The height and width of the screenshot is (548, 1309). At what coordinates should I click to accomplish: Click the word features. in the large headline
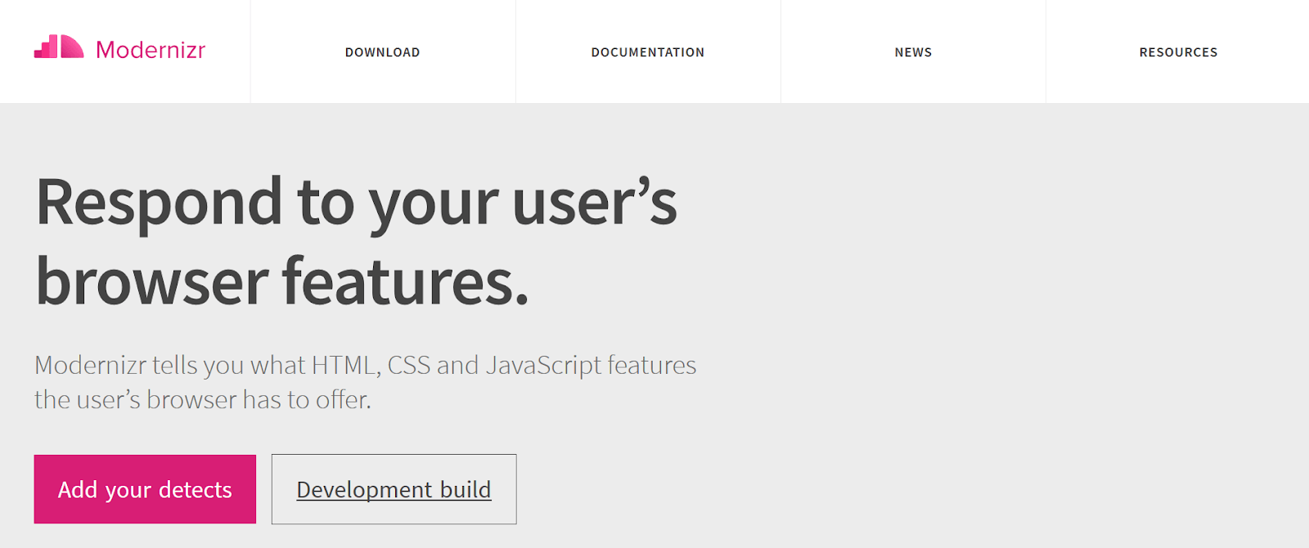click(406, 282)
